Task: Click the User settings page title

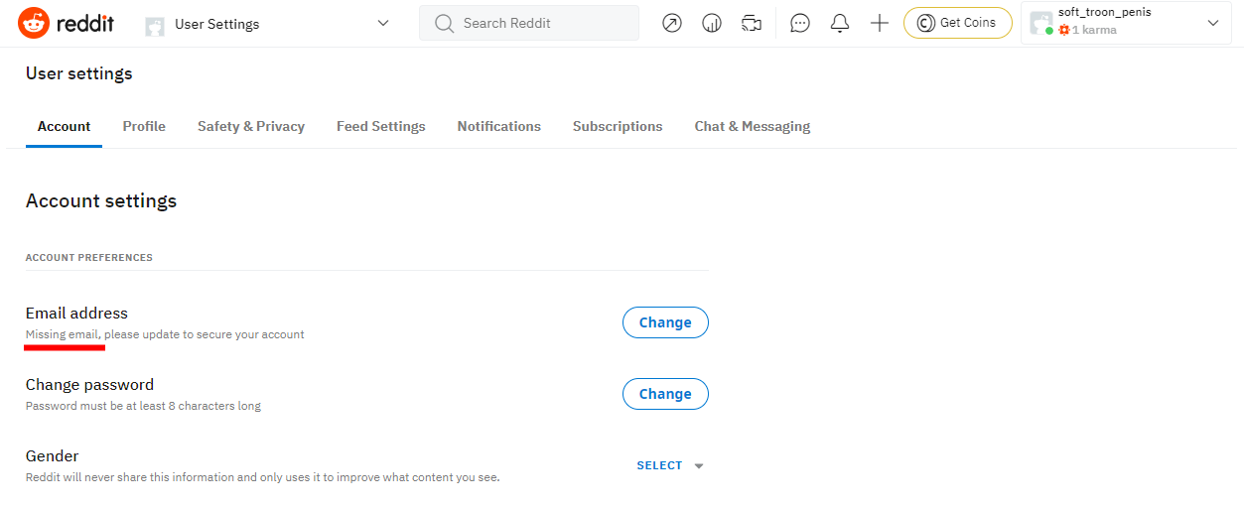Action: (x=78, y=73)
